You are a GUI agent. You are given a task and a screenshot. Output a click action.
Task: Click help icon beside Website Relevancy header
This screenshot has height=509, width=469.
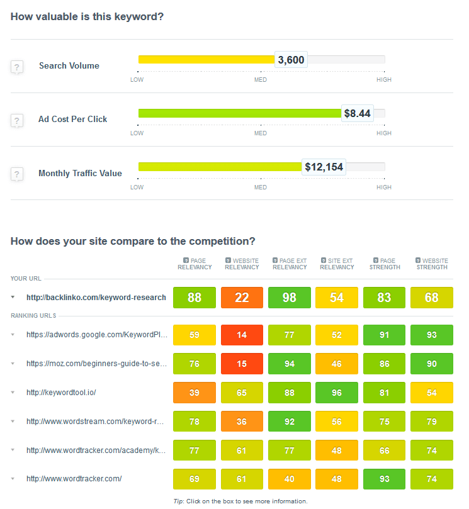pos(228,260)
